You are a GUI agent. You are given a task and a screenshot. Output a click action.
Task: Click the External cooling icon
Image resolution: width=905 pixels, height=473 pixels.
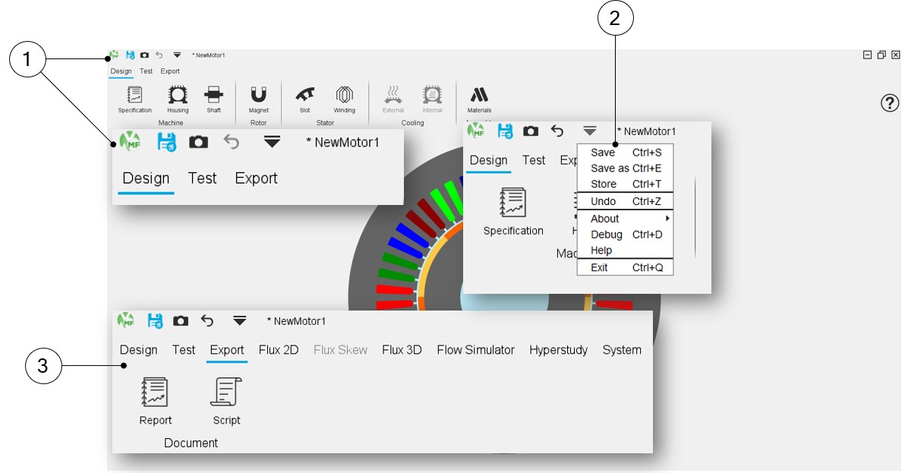coord(393,95)
